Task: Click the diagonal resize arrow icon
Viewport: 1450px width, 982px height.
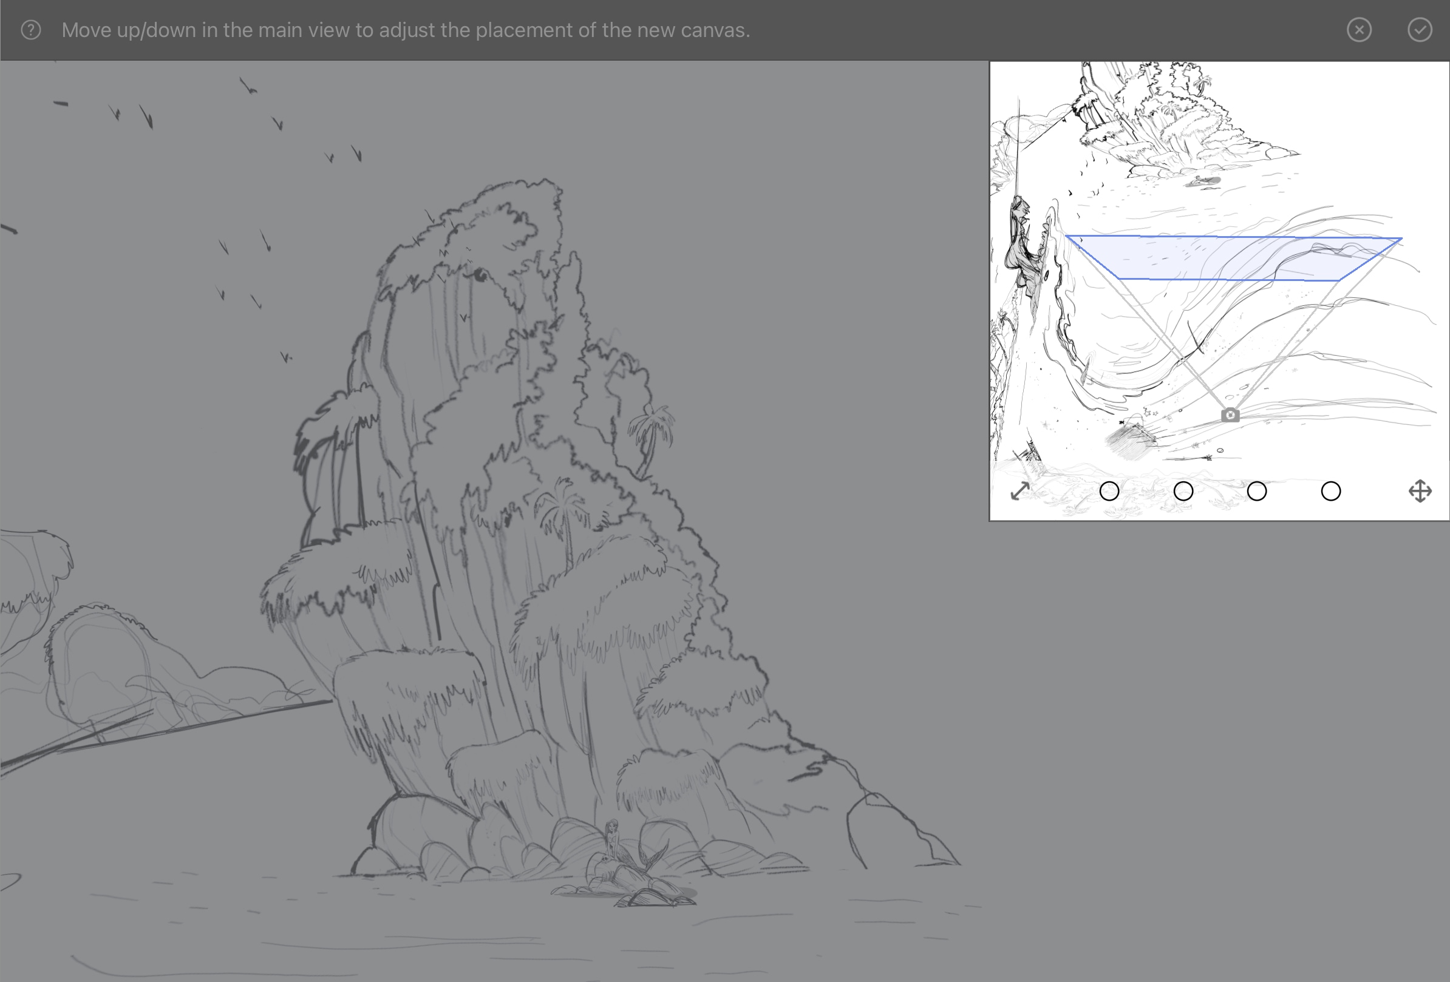Action: [x=1019, y=492]
